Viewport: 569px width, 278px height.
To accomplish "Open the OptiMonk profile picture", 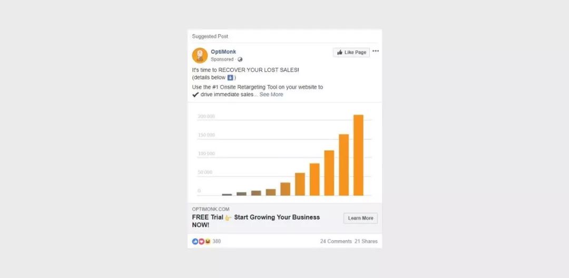I will coord(200,55).
